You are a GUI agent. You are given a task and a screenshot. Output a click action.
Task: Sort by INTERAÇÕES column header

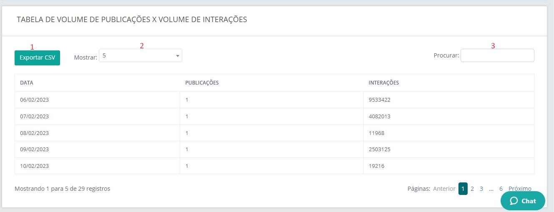tap(383, 83)
